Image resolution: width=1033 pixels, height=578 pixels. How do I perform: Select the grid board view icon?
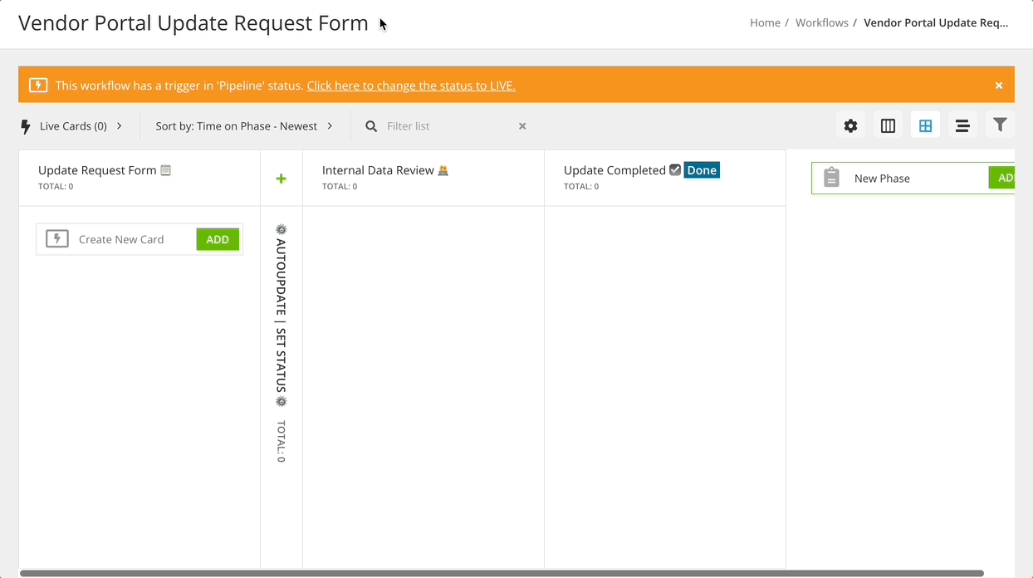point(925,125)
